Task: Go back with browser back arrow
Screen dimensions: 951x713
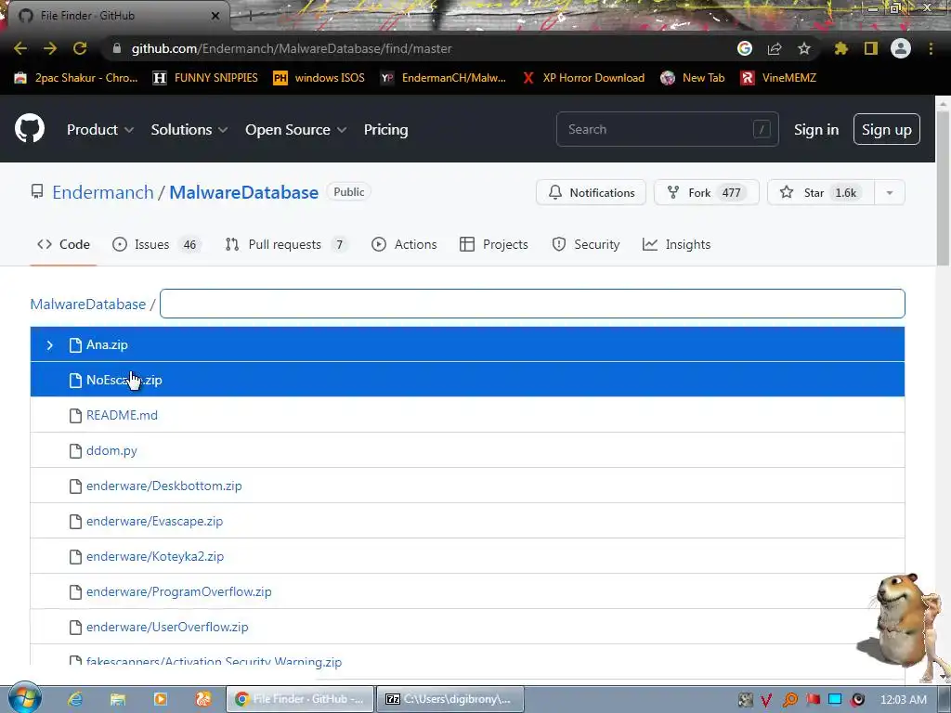Action: click(20, 48)
